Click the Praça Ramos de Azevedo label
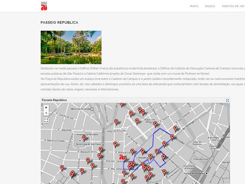The image size is (245, 184). 189,167
